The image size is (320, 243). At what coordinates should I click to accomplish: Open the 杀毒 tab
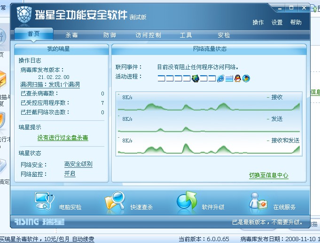point(71,35)
